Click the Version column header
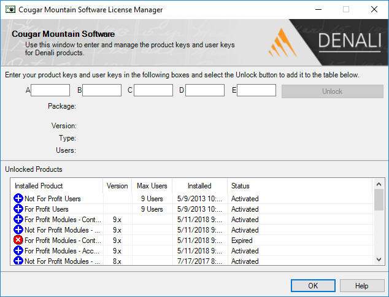This screenshot has width=389, height=297. tap(117, 186)
